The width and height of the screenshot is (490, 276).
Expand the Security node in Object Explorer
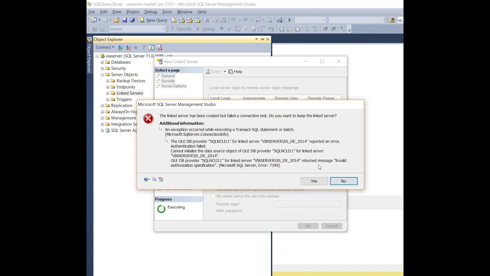102,68
